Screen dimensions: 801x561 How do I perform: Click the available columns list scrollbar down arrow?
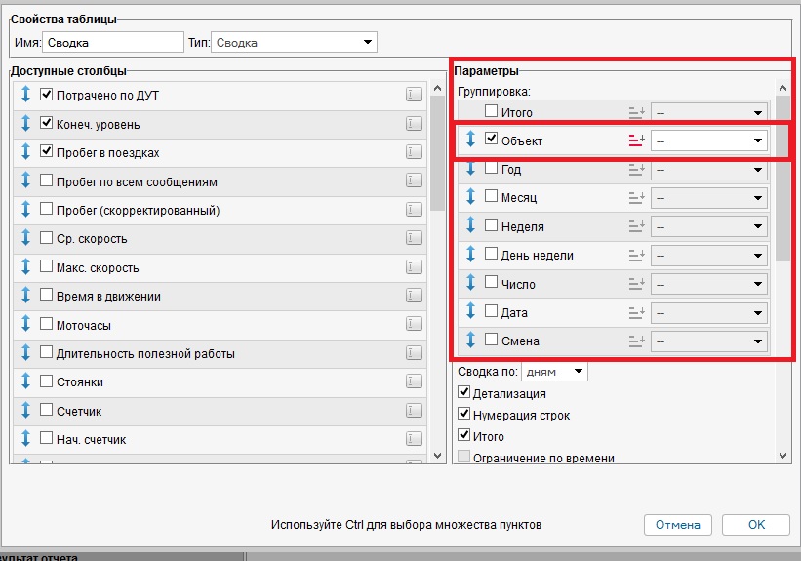point(438,455)
